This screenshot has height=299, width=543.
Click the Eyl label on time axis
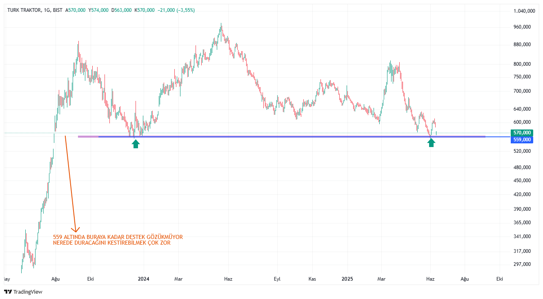(x=277, y=279)
